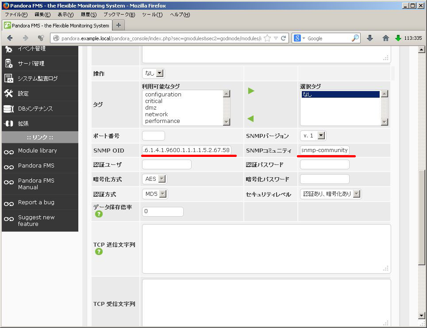
Task: Open the SNMPバージョン dropdown
Action: [x=313, y=135]
